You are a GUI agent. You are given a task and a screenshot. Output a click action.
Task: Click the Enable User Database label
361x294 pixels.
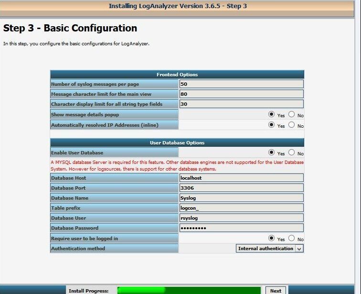coord(77,153)
